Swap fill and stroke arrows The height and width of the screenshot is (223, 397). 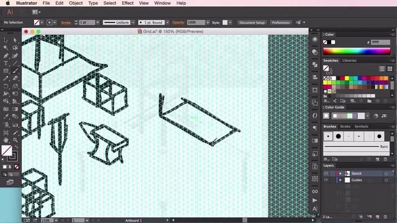(17, 147)
